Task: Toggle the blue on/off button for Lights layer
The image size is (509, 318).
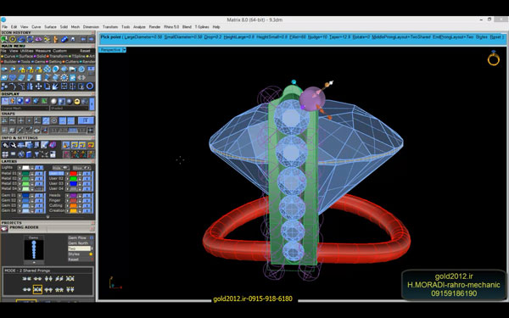Action: click(39, 168)
